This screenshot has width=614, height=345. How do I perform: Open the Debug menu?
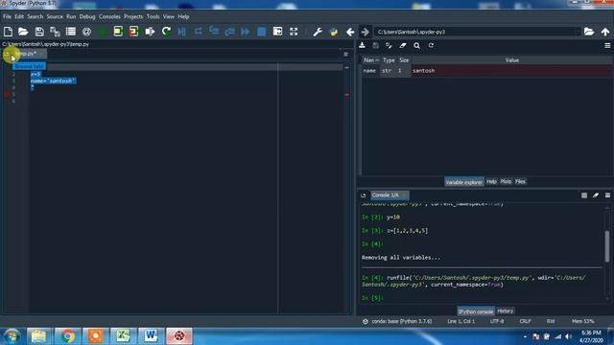(87, 16)
